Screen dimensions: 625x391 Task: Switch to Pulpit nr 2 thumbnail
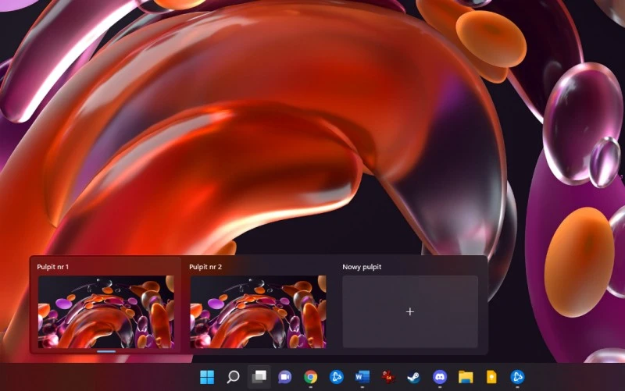point(258,311)
